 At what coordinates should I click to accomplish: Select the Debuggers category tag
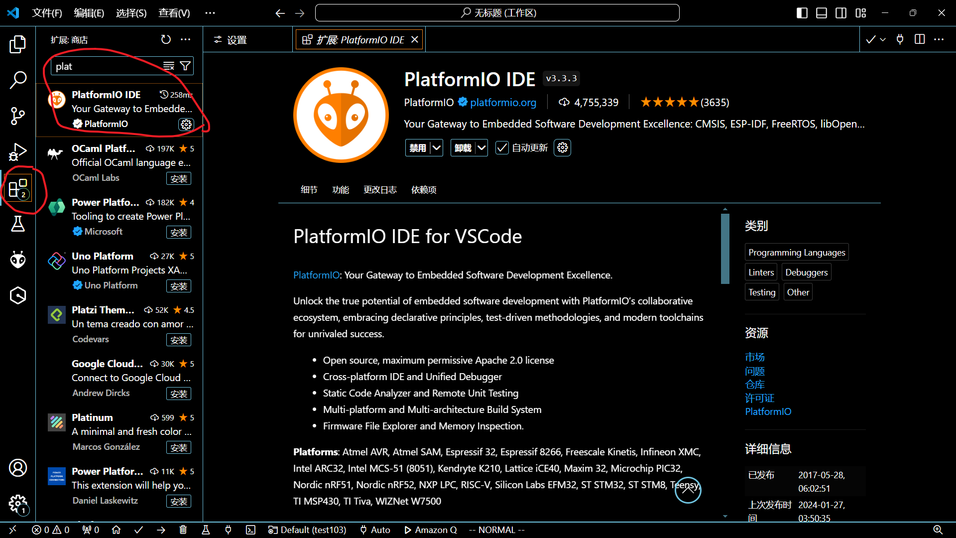tap(806, 272)
